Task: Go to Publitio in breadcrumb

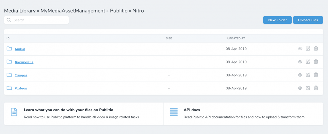Action: pyautogui.click(x=119, y=11)
